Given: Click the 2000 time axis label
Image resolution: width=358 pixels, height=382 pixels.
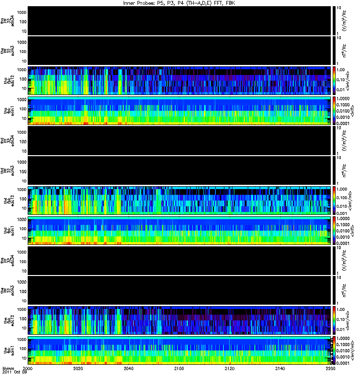Looking at the screenshot, I should click(28, 368).
